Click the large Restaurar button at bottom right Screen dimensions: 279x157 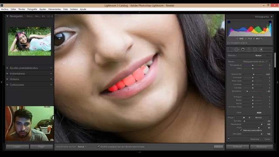(x=262, y=147)
